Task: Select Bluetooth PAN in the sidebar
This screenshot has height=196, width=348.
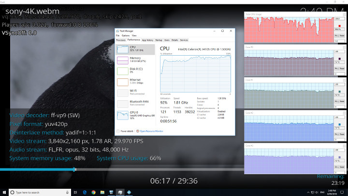Action: point(135,104)
